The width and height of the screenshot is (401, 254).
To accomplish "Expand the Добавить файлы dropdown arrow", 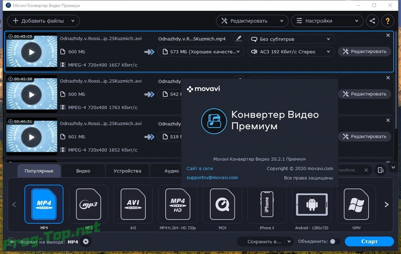I will [x=73, y=21].
